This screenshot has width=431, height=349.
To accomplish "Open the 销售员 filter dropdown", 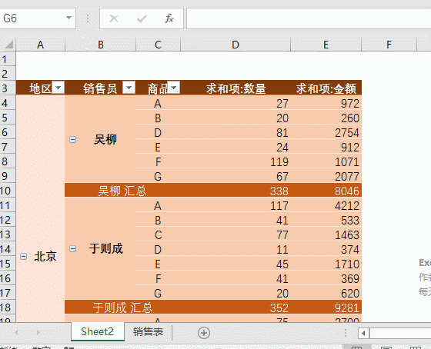I will 129,88.
